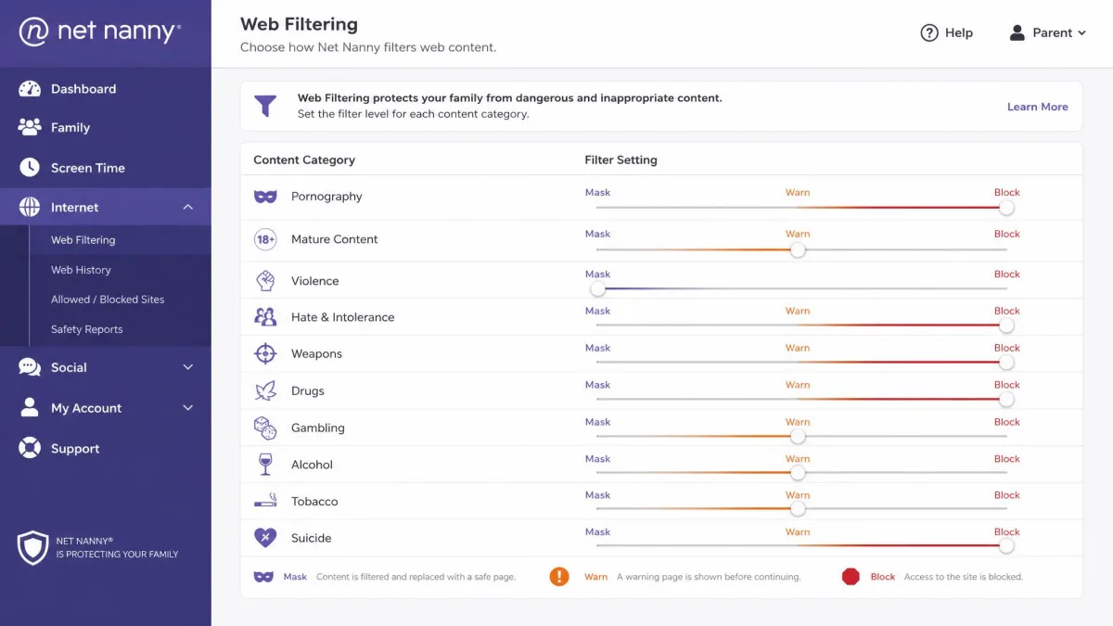Click the Social chat bubbles icon

click(30, 367)
